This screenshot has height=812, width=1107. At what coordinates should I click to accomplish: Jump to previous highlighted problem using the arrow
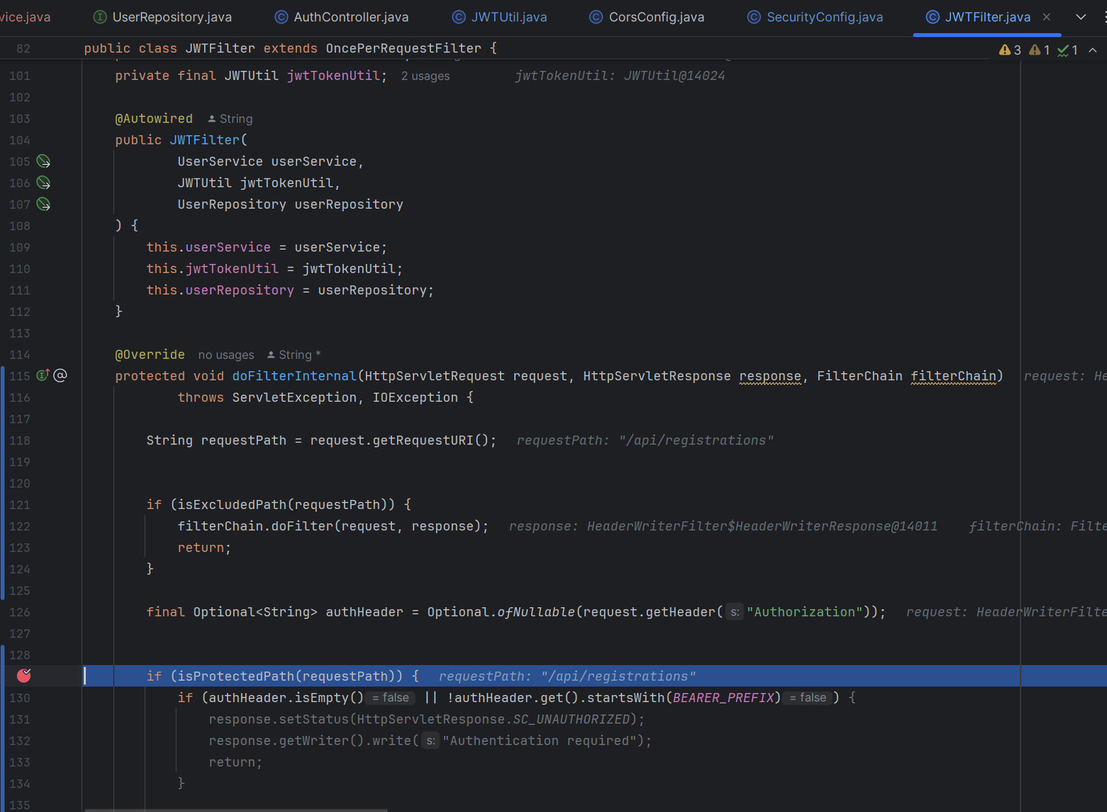click(1093, 50)
